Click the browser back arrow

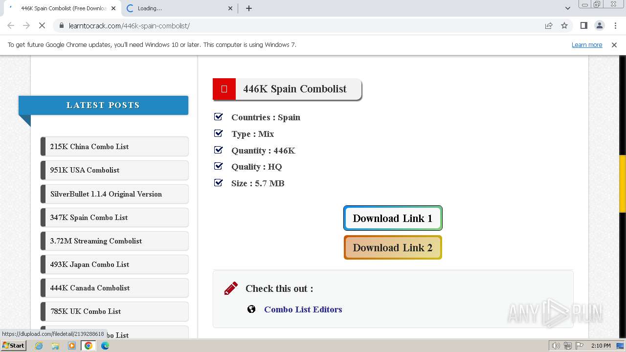[x=11, y=25]
